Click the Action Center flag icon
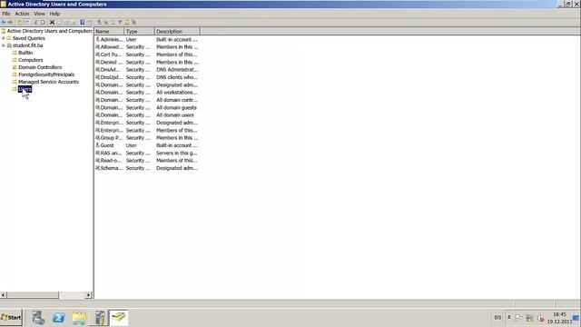581x327 pixels. pos(518,318)
